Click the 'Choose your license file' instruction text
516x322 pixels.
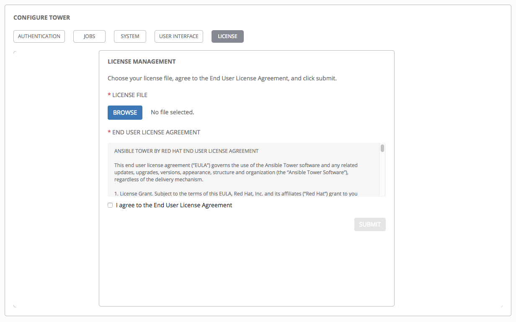pyautogui.click(x=222, y=78)
